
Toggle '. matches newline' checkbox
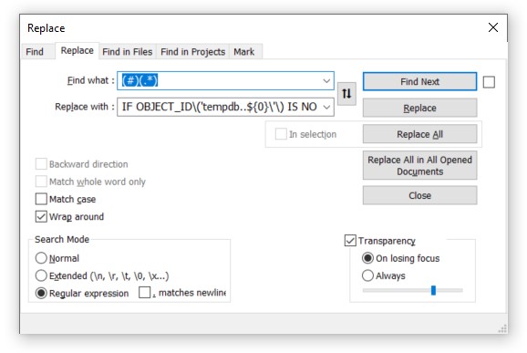click(145, 292)
